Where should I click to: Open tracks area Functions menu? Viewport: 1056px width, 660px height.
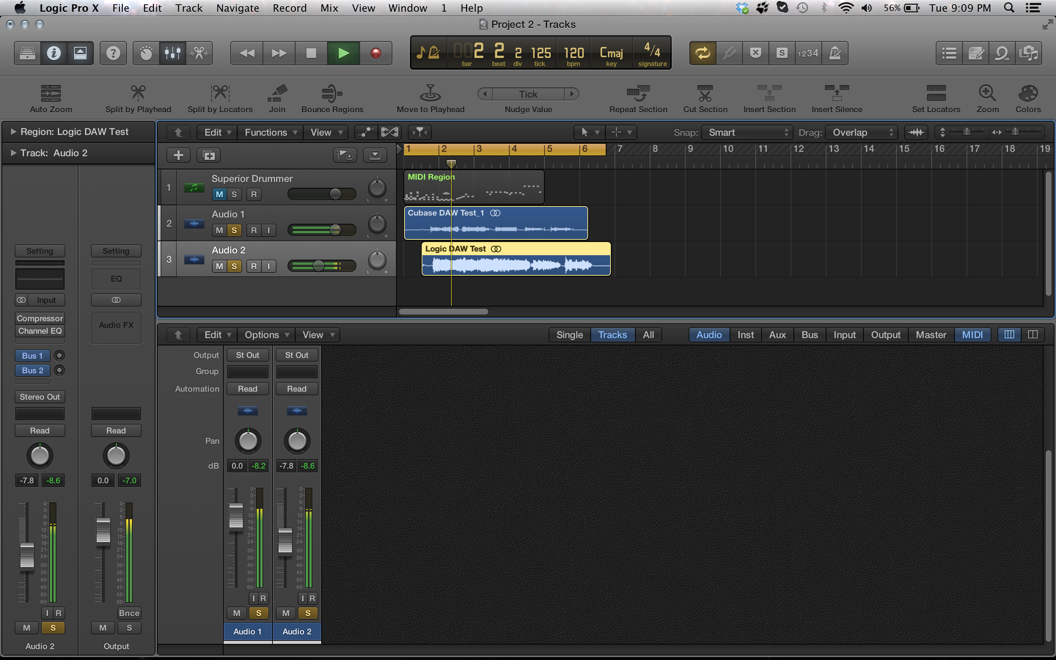(x=271, y=132)
